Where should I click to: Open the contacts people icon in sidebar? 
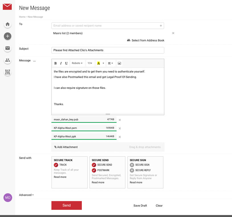[8, 60]
